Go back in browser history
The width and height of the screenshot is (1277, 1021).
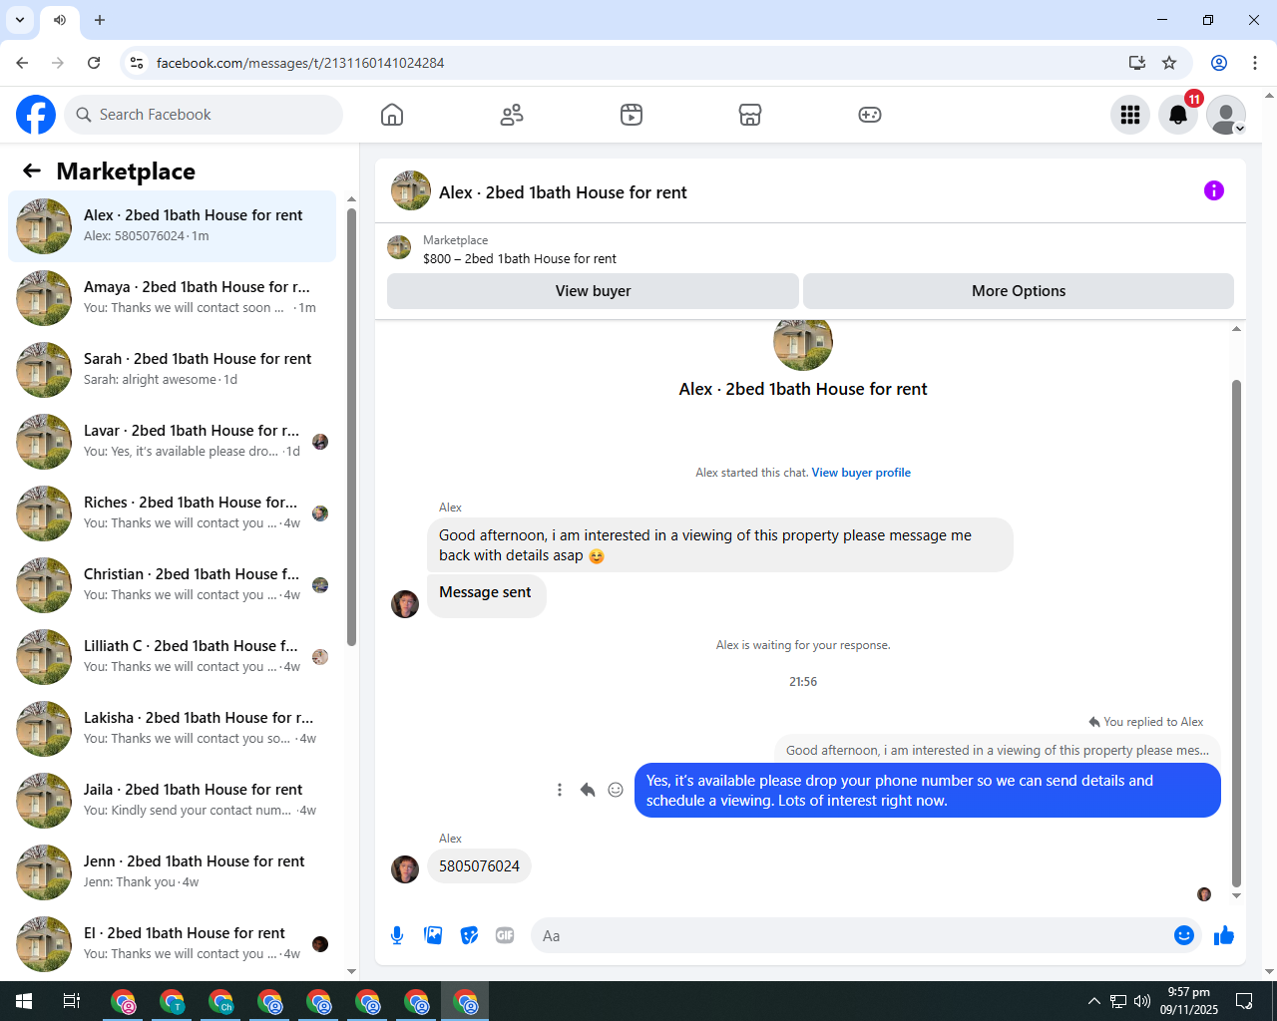tap(22, 63)
